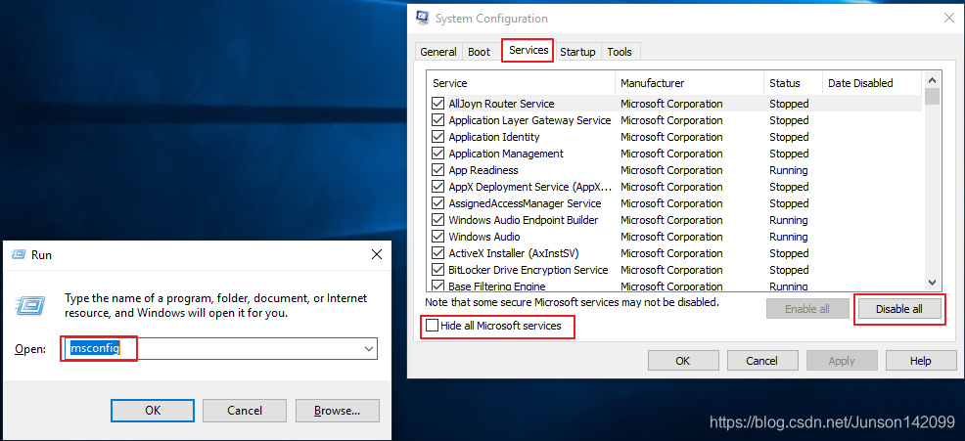Switch to the Boot tab
The width and height of the screenshot is (965, 441).
pyautogui.click(x=479, y=52)
